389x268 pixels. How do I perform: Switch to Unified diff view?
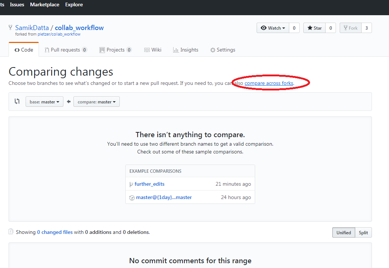click(x=344, y=232)
